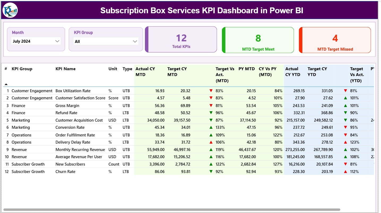Click the Actual CY MTD column header

pyautogui.click(x=145, y=72)
